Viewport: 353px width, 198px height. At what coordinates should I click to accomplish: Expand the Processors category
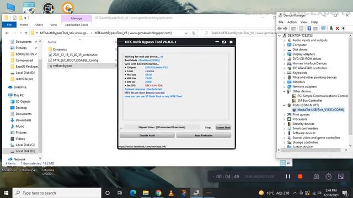click(x=284, y=119)
